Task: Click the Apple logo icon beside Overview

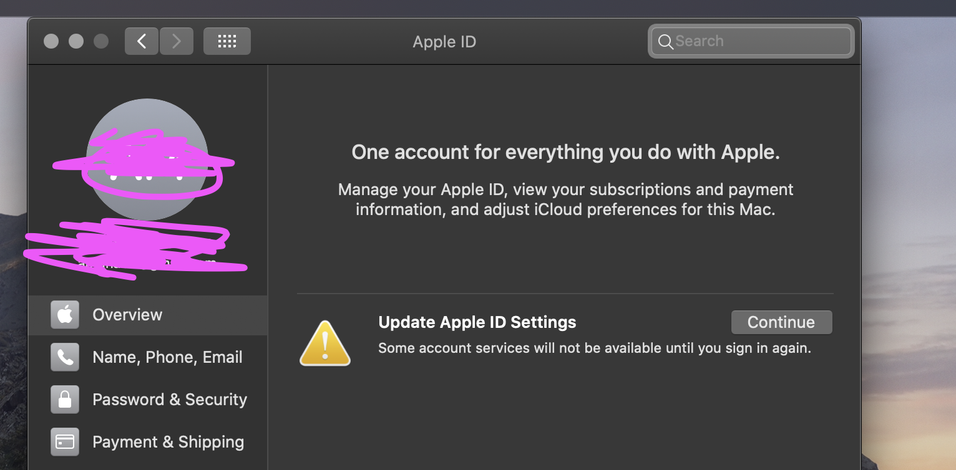Action: [x=65, y=315]
